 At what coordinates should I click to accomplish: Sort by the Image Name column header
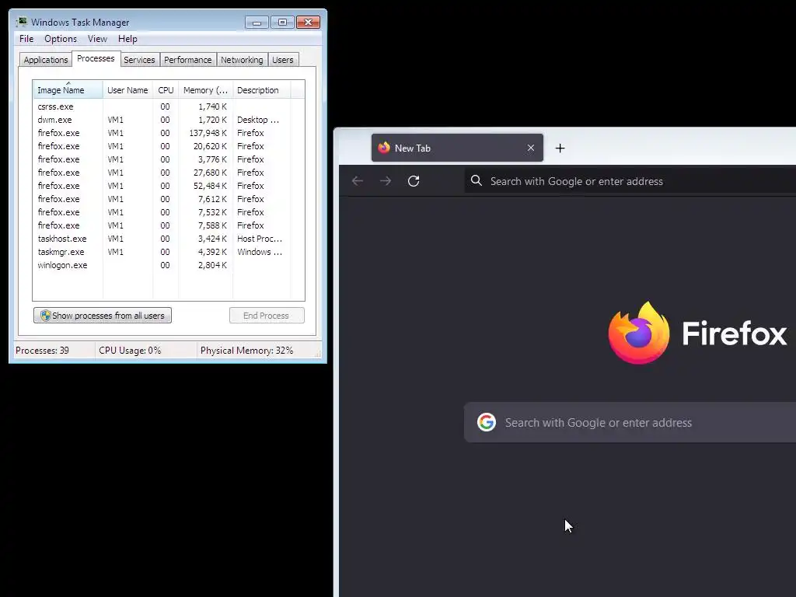click(x=68, y=90)
